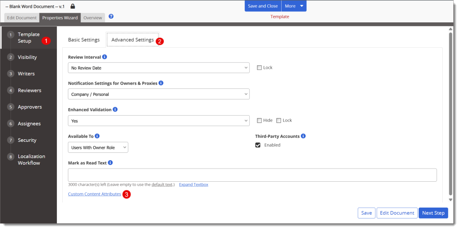Click the Notification Settings info icon
Viewport: 459px width, 229px height.
[x=161, y=83]
